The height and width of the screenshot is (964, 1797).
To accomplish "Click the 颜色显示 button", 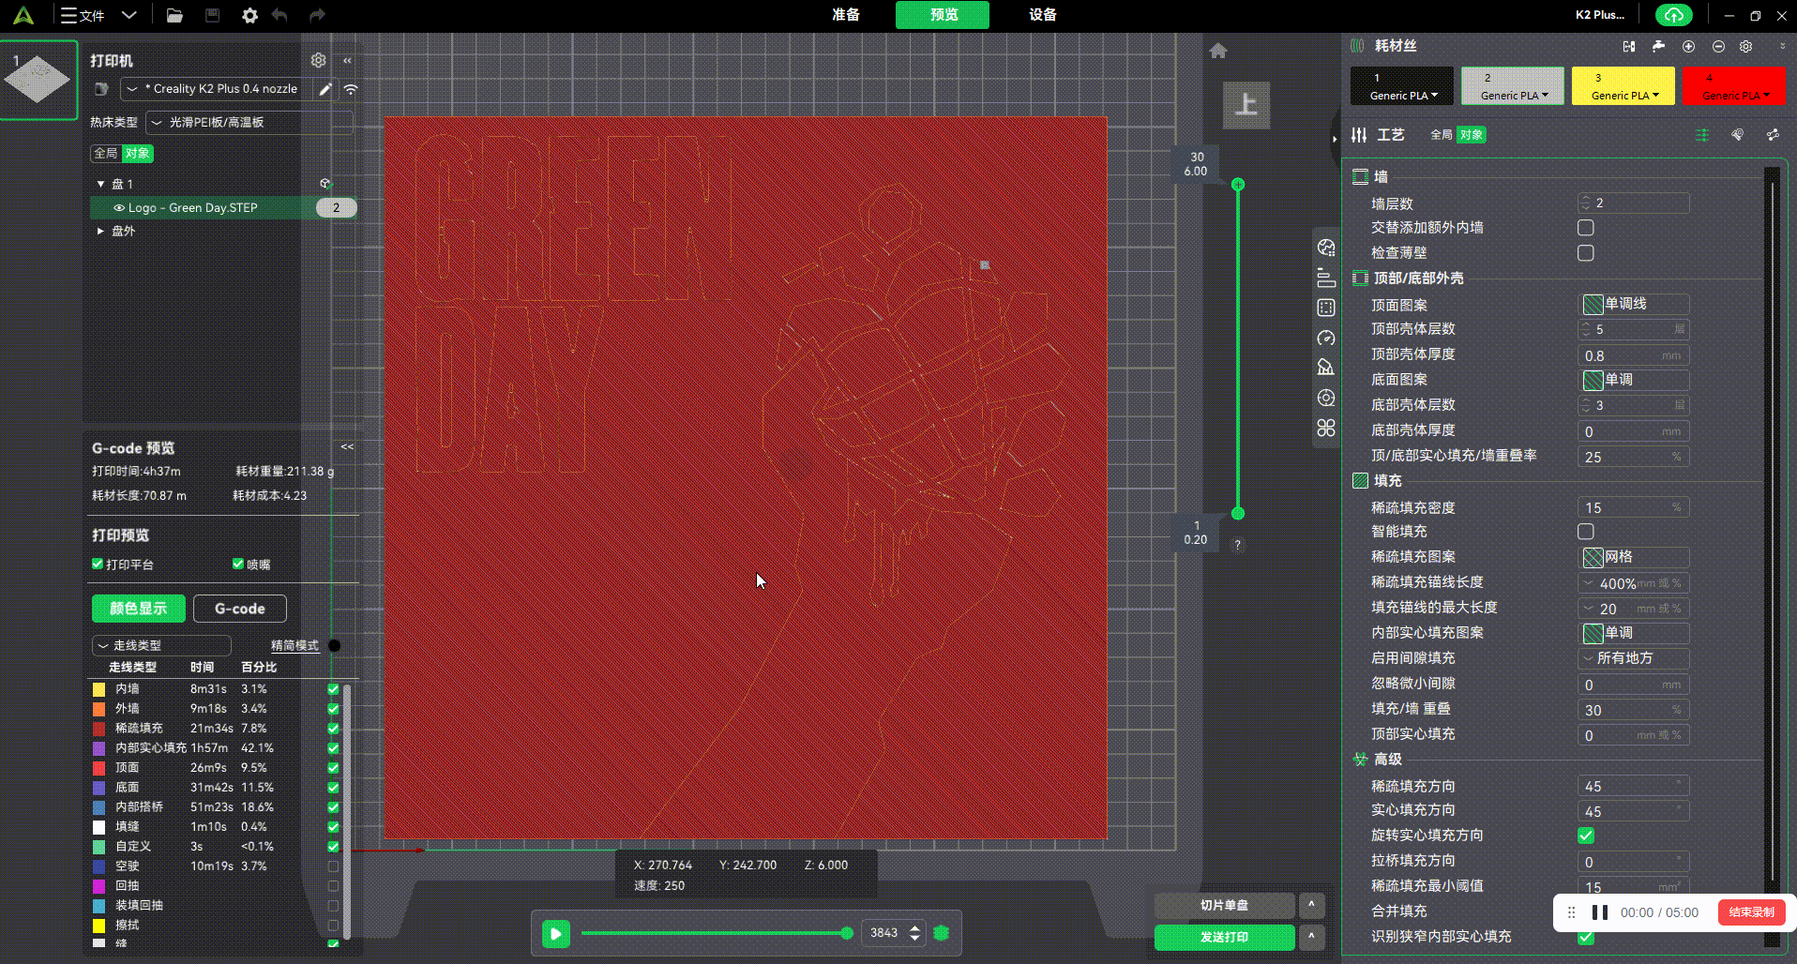I will [139, 609].
